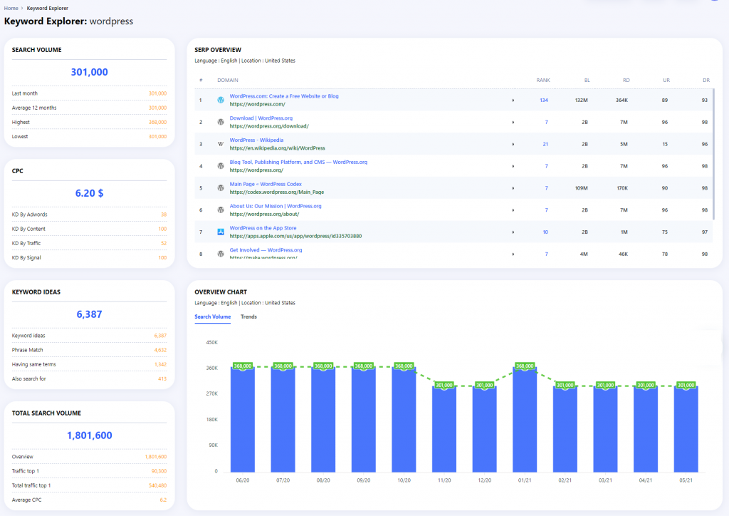Click the Wikipedia W icon in row 3
The image size is (729, 516).
click(x=221, y=144)
